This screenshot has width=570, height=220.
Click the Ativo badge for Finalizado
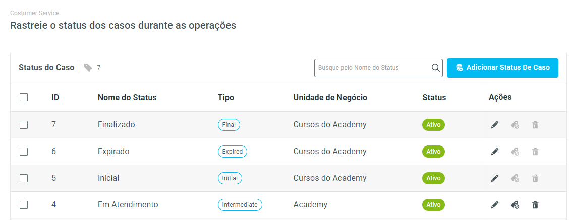[433, 125]
